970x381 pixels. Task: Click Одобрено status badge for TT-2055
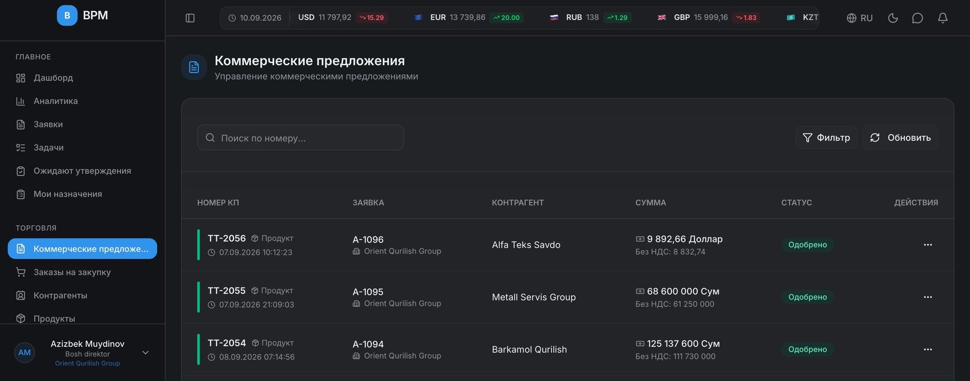tap(807, 297)
